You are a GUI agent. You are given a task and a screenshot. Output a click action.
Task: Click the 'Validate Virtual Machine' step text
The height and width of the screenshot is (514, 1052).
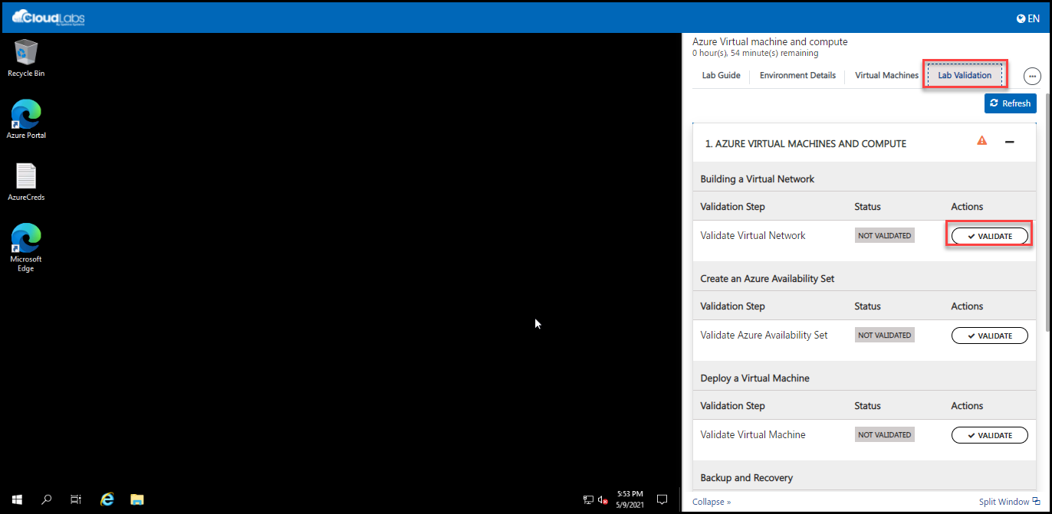(753, 434)
